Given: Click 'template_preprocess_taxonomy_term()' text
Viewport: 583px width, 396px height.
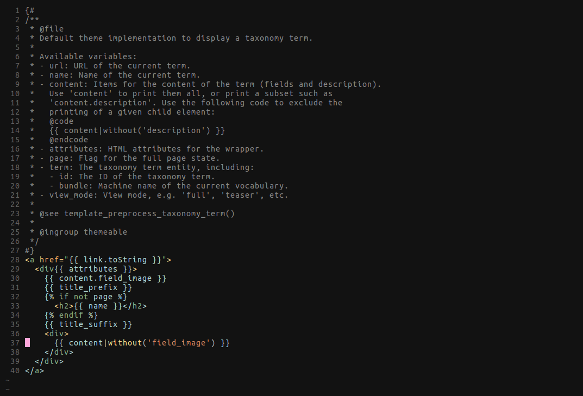Looking at the screenshot, I should pos(149,213).
